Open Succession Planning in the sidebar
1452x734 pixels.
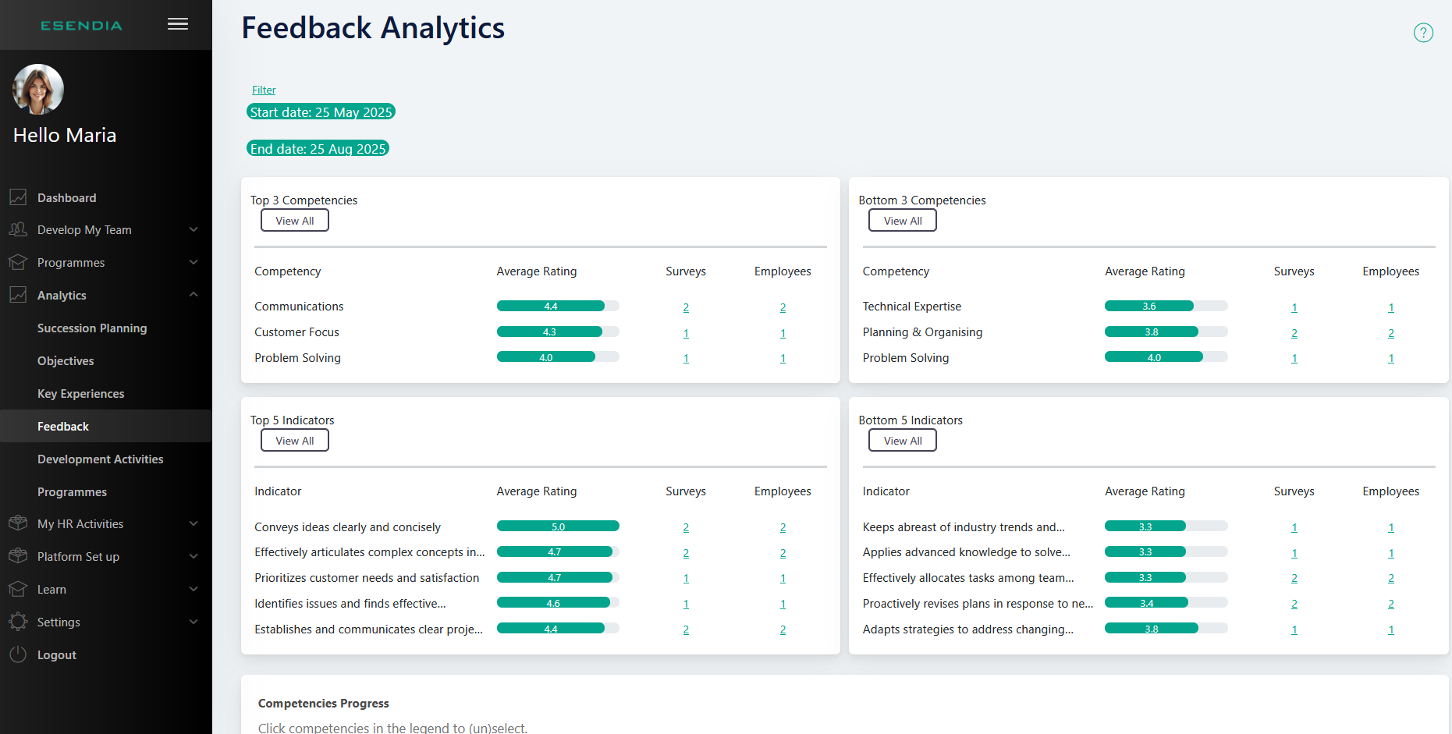92,328
